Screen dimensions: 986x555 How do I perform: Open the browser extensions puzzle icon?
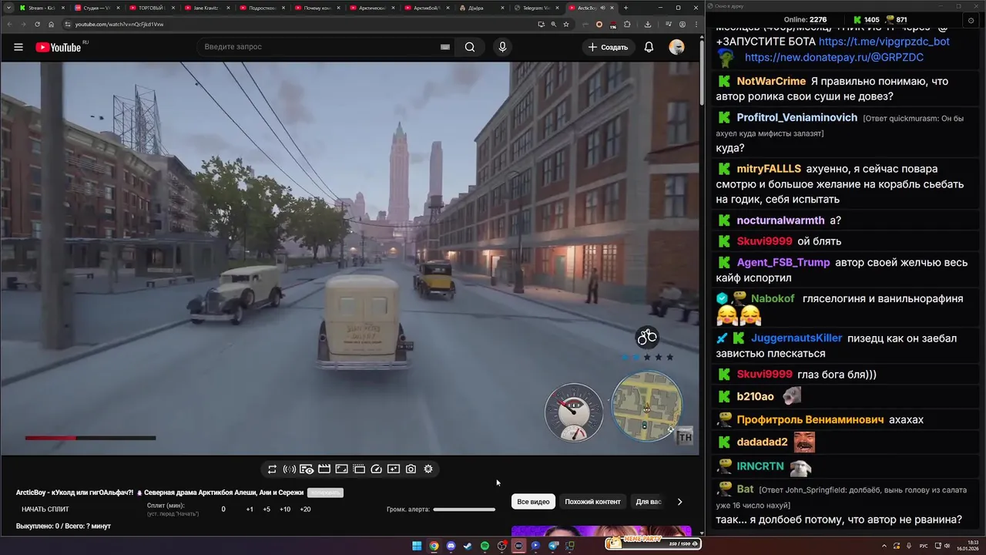click(627, 24)
